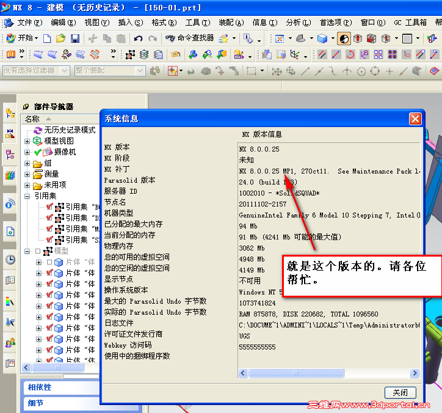Open the 文件(F) menu
This screenshot has height=413, width=442.
pyautogui.click(x=29, y=23)
